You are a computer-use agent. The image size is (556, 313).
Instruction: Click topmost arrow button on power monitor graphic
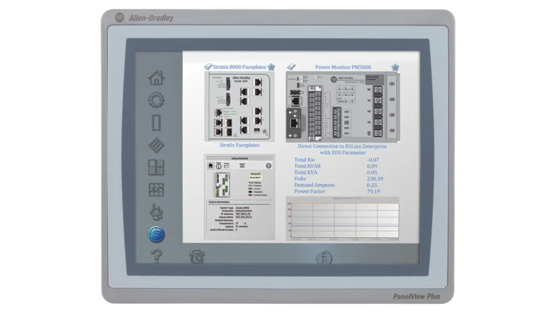coord(392,83)
